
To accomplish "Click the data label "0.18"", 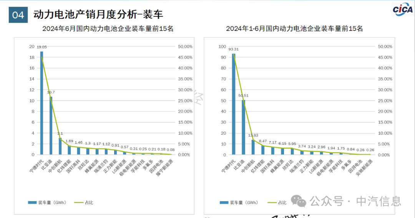I will point(161,150).
